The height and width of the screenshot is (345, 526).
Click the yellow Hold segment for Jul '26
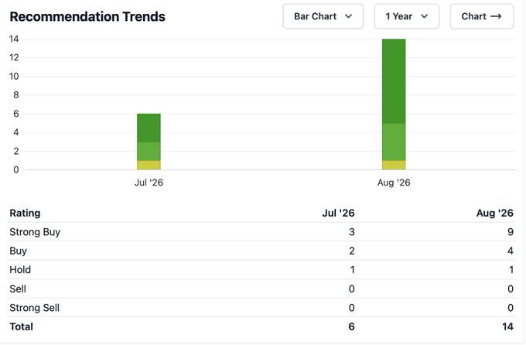point(149,165)
